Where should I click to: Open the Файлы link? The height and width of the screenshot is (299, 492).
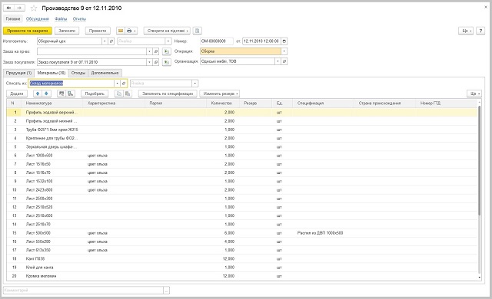(x=61, y=19)
